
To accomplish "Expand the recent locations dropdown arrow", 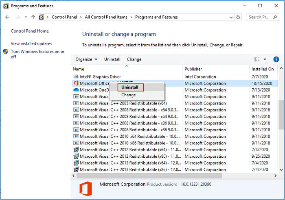I will point(26,17).
